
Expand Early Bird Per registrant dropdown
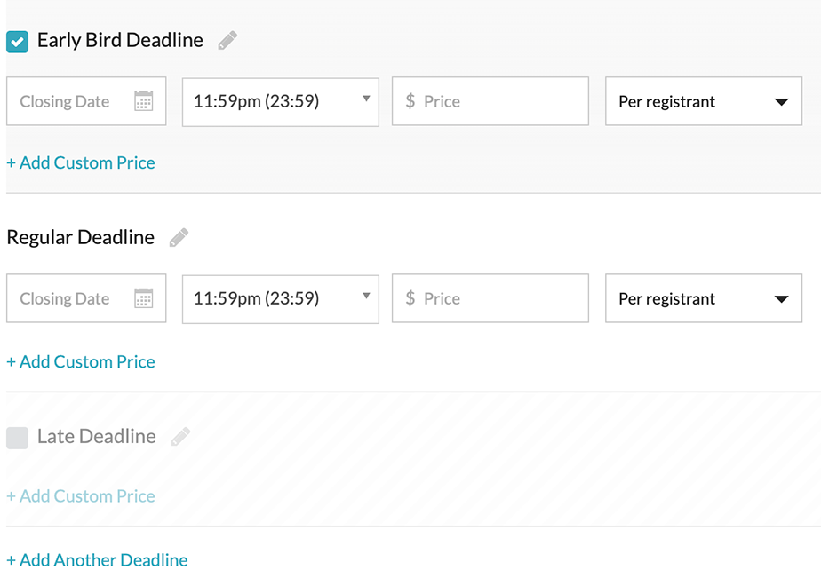[x=703, y=101]
